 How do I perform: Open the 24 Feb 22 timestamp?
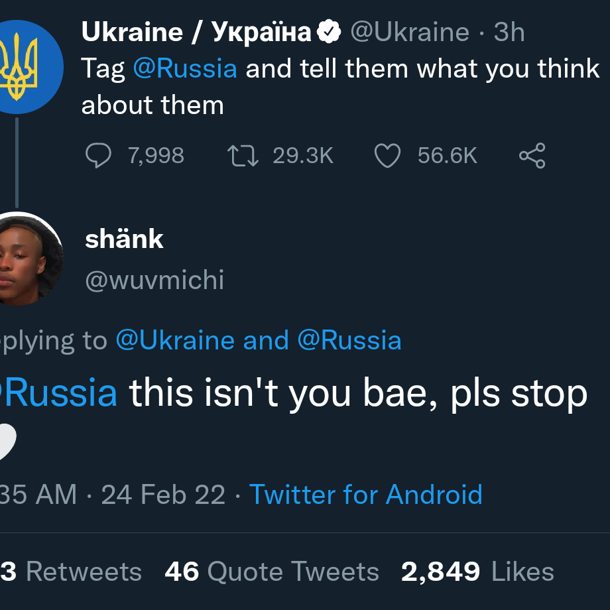coord(163,495)
